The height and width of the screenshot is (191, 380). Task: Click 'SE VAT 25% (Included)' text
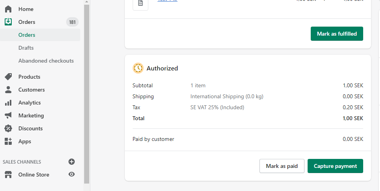(x=217, y=107)
